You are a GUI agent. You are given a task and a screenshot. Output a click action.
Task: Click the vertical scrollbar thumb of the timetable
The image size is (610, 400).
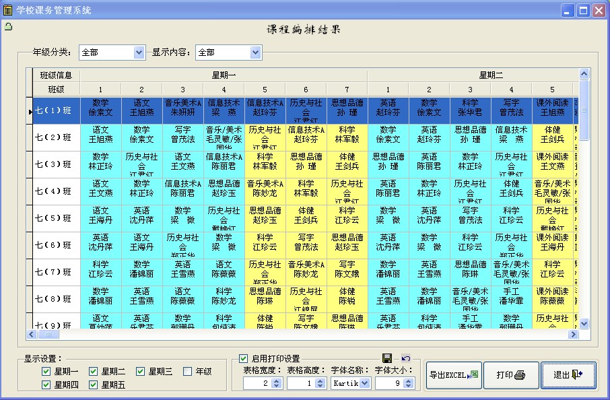584,110
